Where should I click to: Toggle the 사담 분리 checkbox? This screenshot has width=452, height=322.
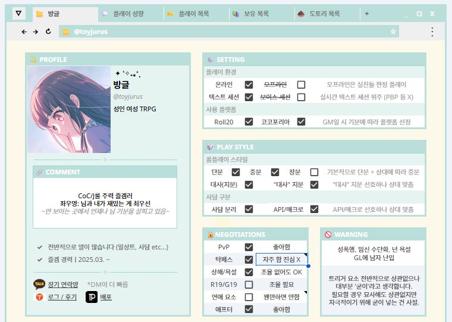coord(249,209)
